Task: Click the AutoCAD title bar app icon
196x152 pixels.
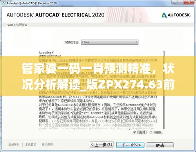Action: pos(4,4)
